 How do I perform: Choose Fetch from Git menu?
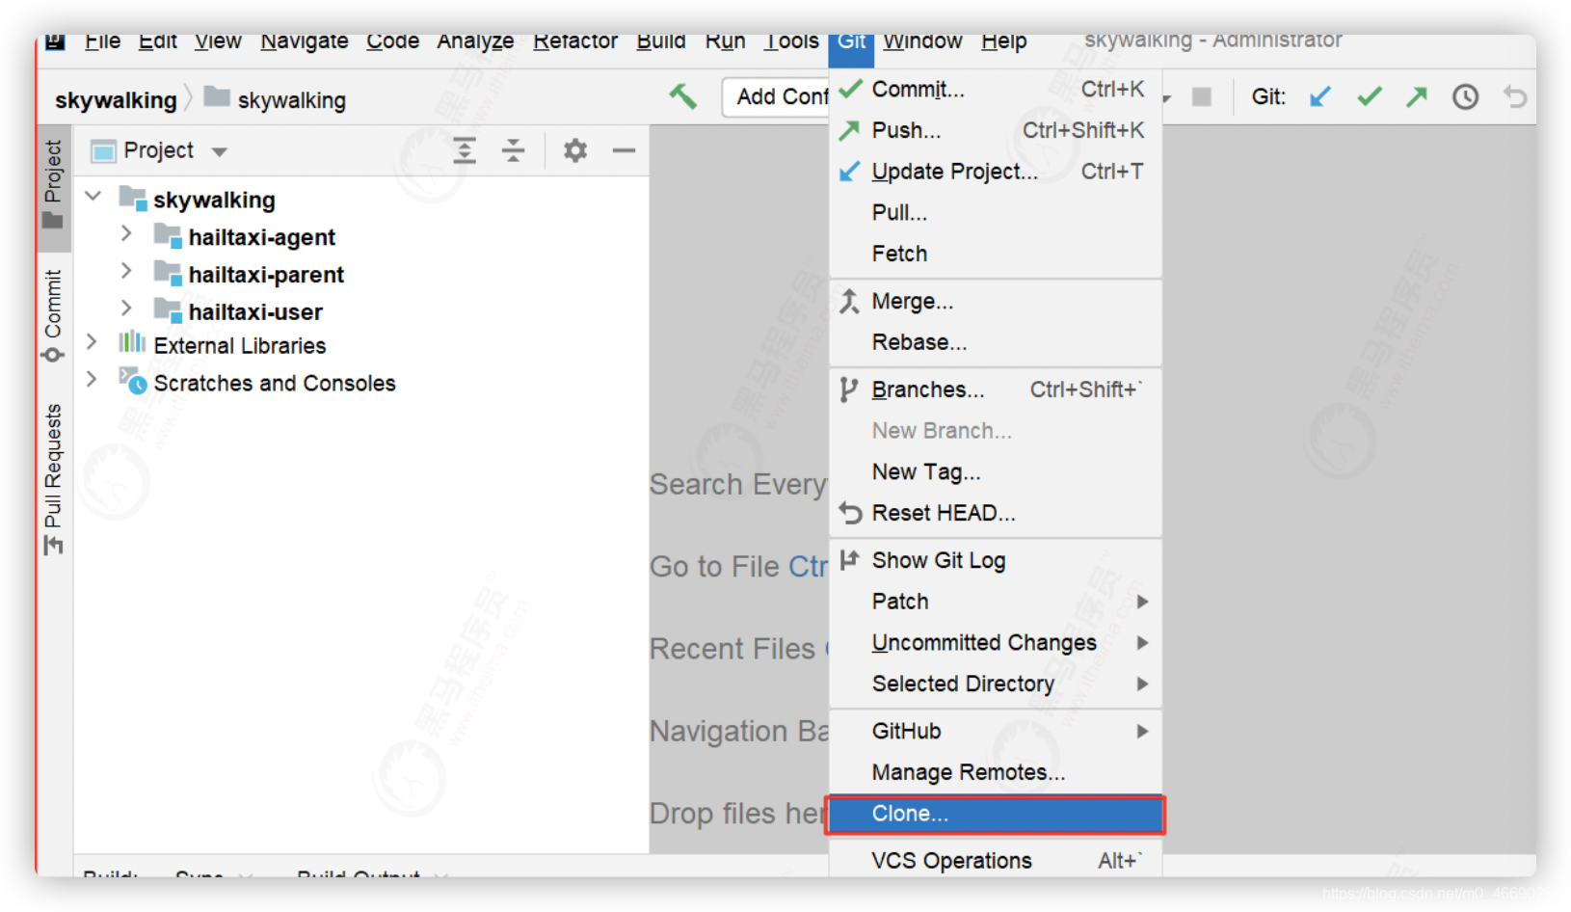click(996, 254)
